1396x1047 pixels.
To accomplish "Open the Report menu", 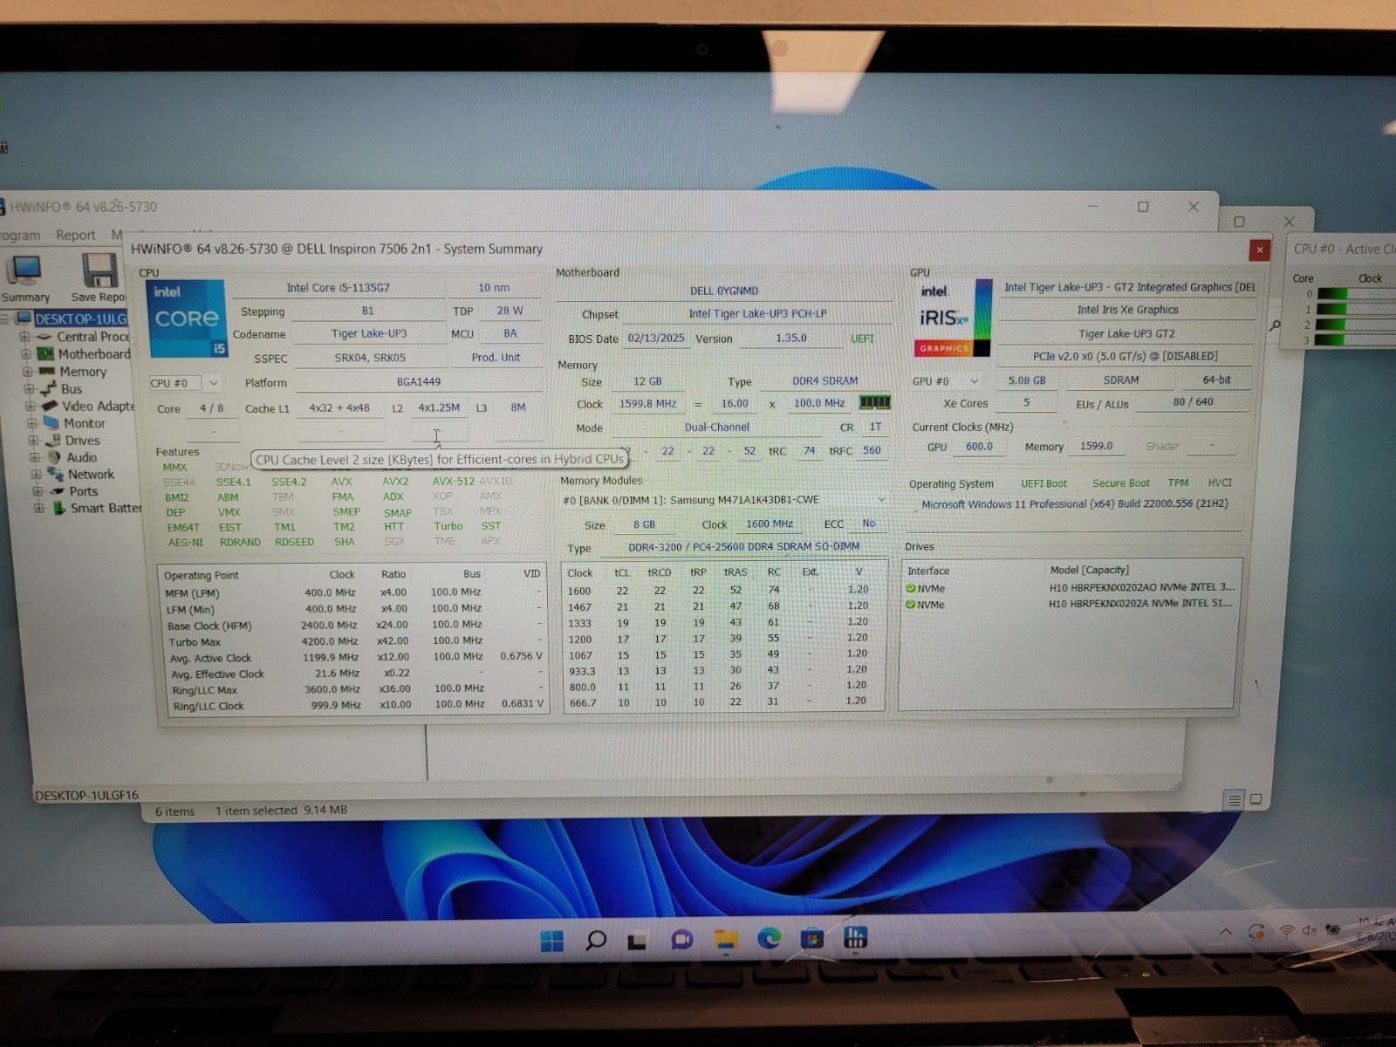I will [x=76, y=235].
